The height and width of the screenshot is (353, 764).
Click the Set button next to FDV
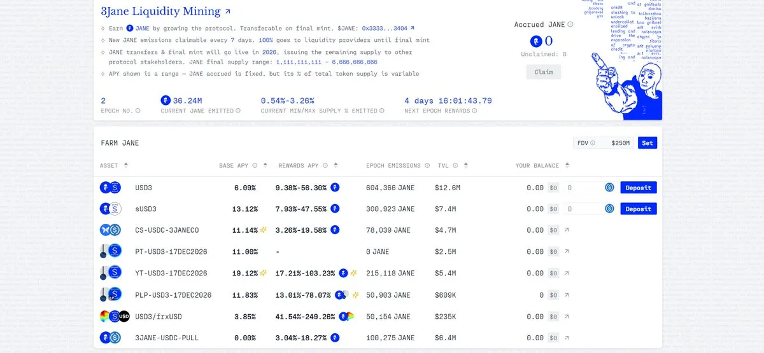click(x=647, y=143)
